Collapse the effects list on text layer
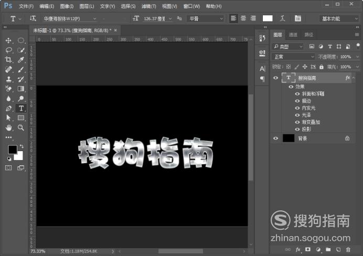 click(x=354, y=78)
